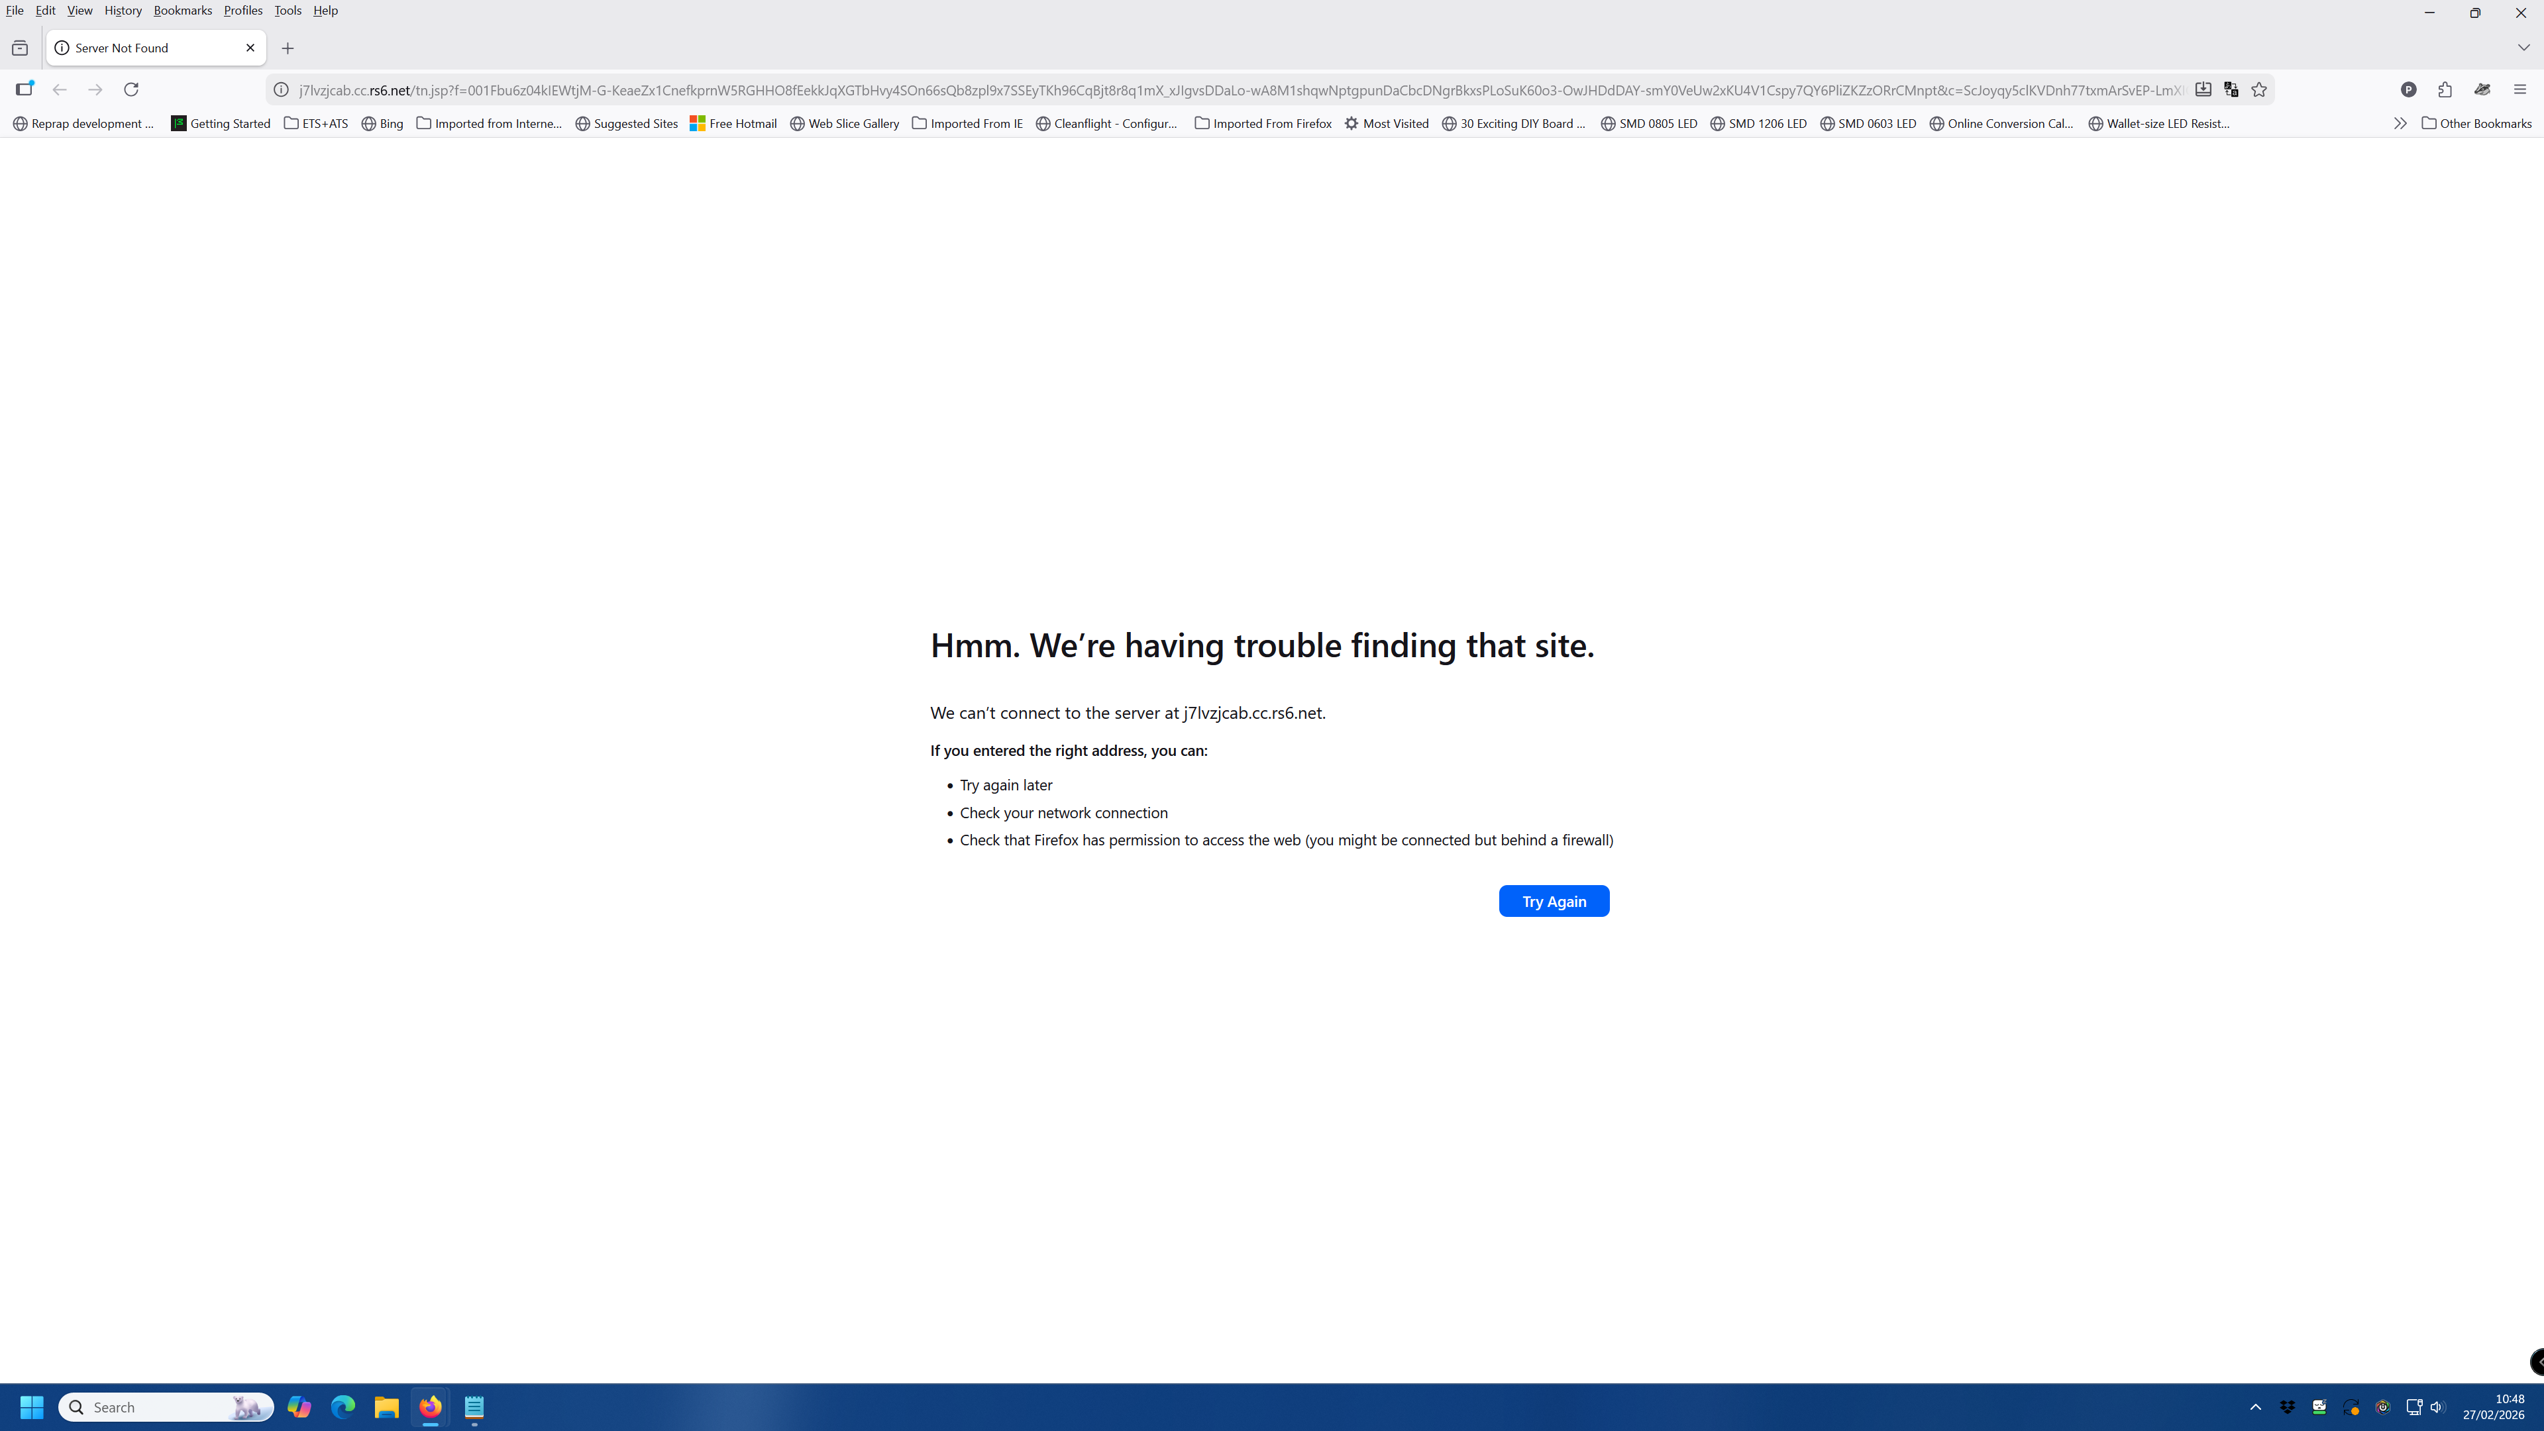Open the History menu
2544x1431 pixels.
(123, 10)
